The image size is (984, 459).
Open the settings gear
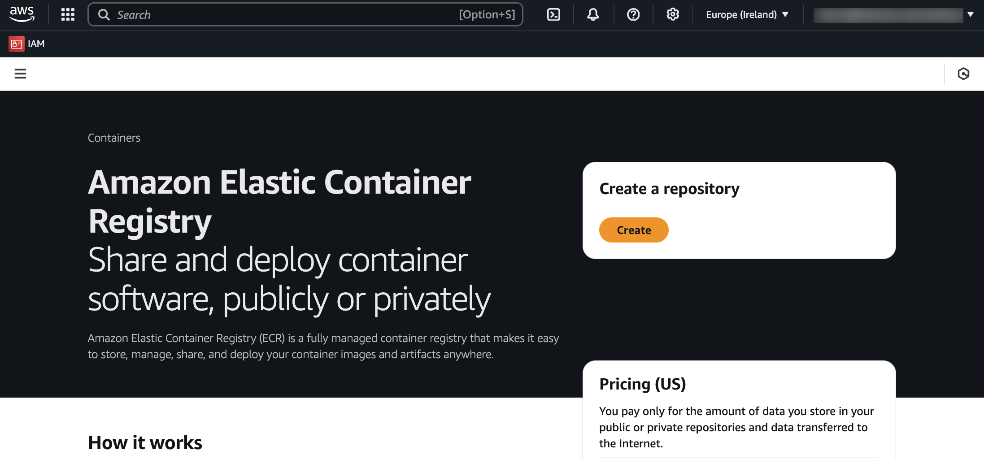pyautogui.click(x=672, y=15)
